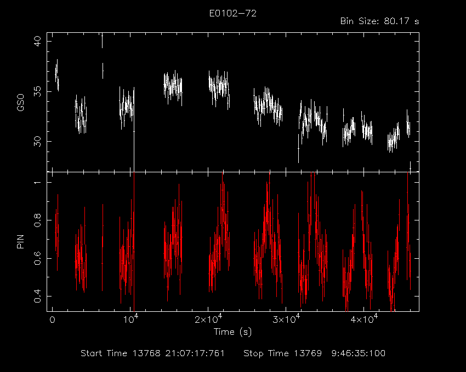The image size is (466, 372).
Task: Click the Start Time 13768 21:07:17:761 text
Action: click(x=152, y=353)
